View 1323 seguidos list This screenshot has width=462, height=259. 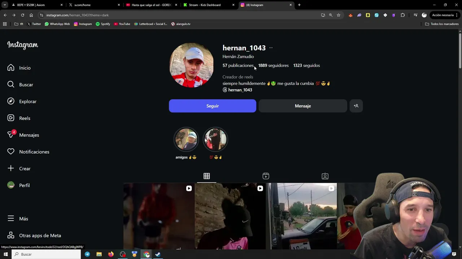[x=306, y=65]
